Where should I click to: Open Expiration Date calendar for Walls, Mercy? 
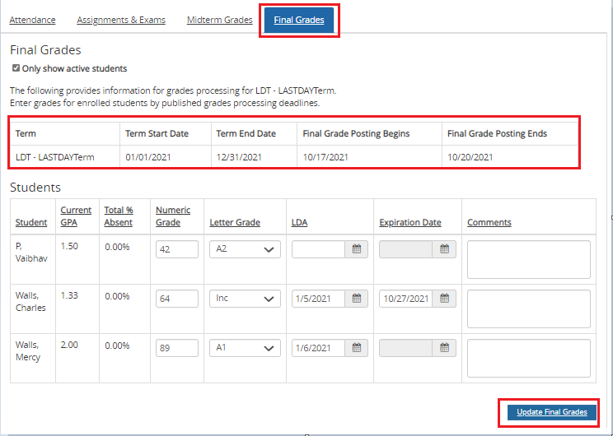tap(444, 348)
